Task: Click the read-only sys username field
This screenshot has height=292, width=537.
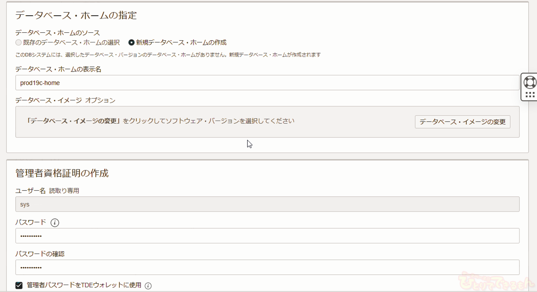Action: [x=267, y=204]
